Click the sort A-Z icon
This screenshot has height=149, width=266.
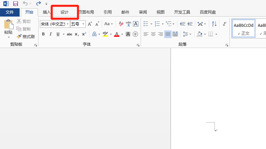click(x=214, y=24)
